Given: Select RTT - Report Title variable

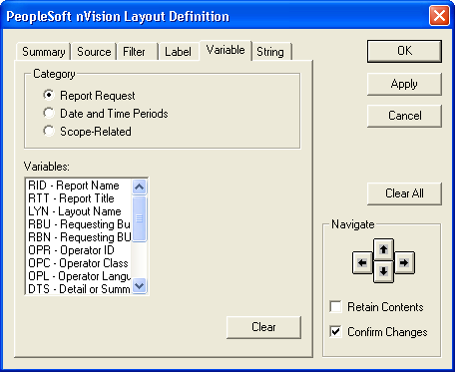Looking at the screenshot, I should pos(79,198).
